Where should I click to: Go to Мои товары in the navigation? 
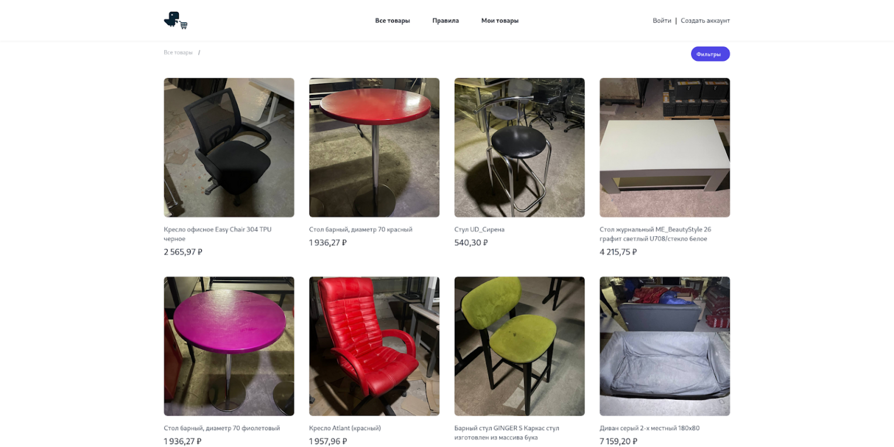499,20
